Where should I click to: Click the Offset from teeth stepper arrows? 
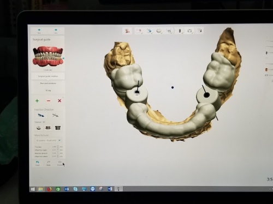click(x=58, y=150)
